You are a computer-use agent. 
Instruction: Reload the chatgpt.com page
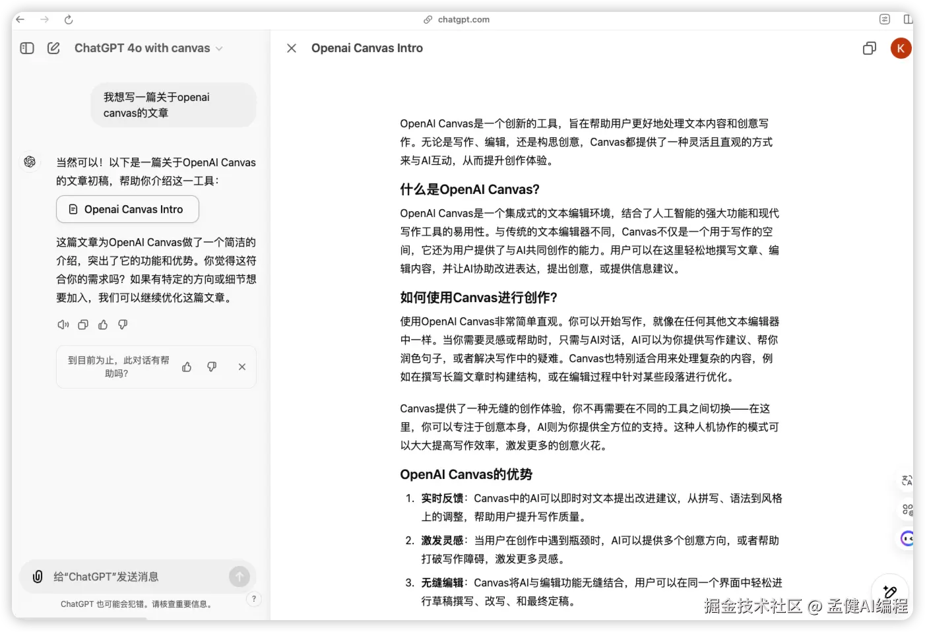coord(69,20)
